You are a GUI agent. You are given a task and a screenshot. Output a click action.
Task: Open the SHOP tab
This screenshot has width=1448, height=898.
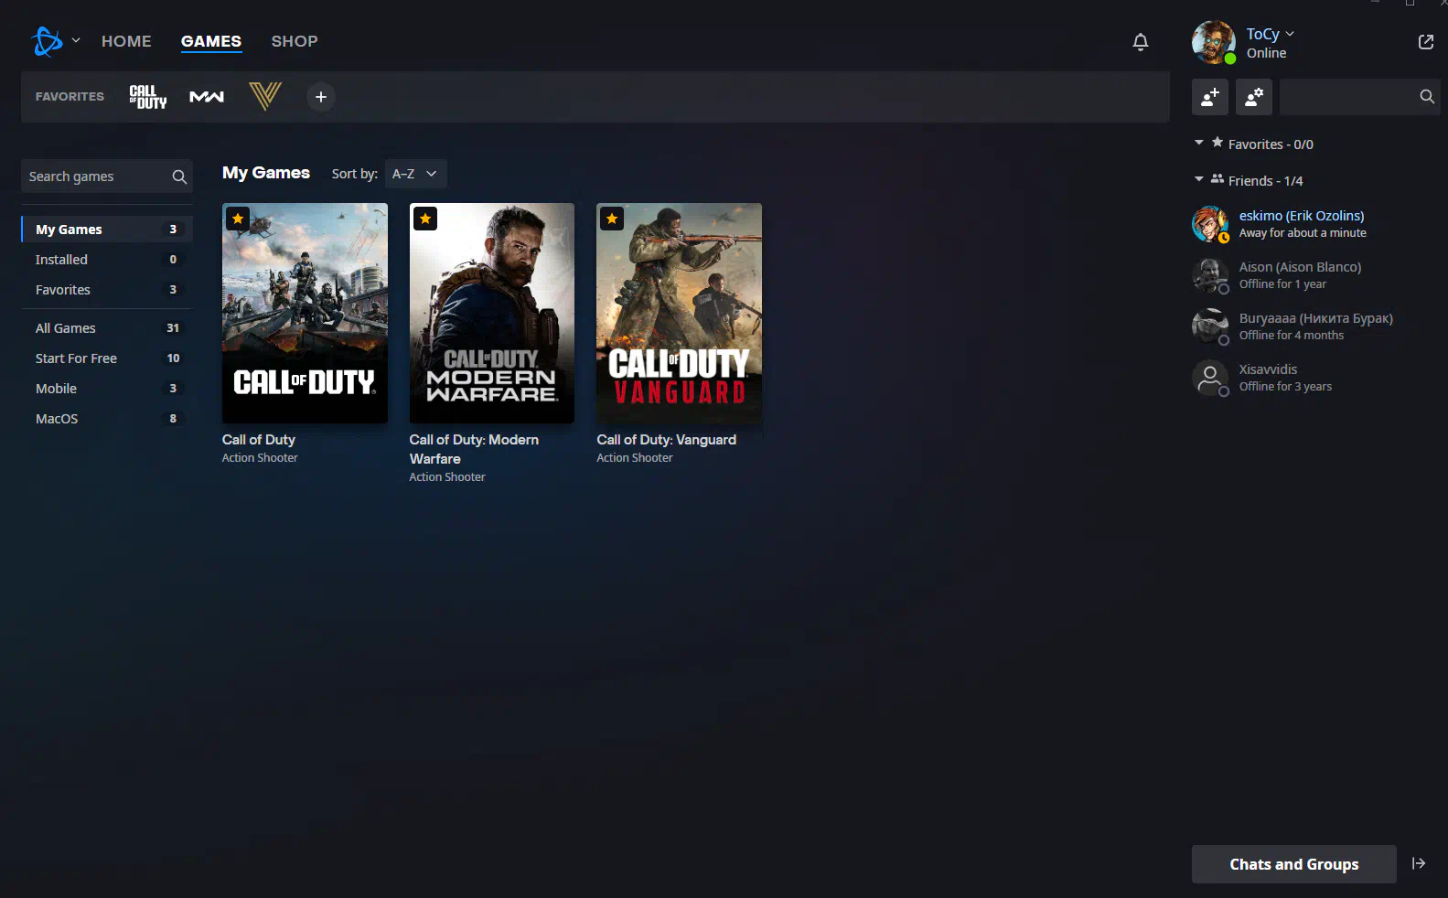pos(295,41)
